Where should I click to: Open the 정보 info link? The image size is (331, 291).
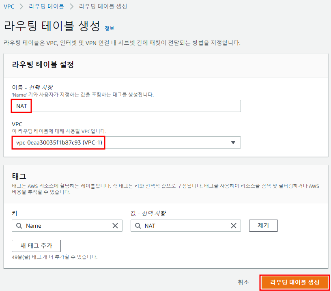pos(110,28)
